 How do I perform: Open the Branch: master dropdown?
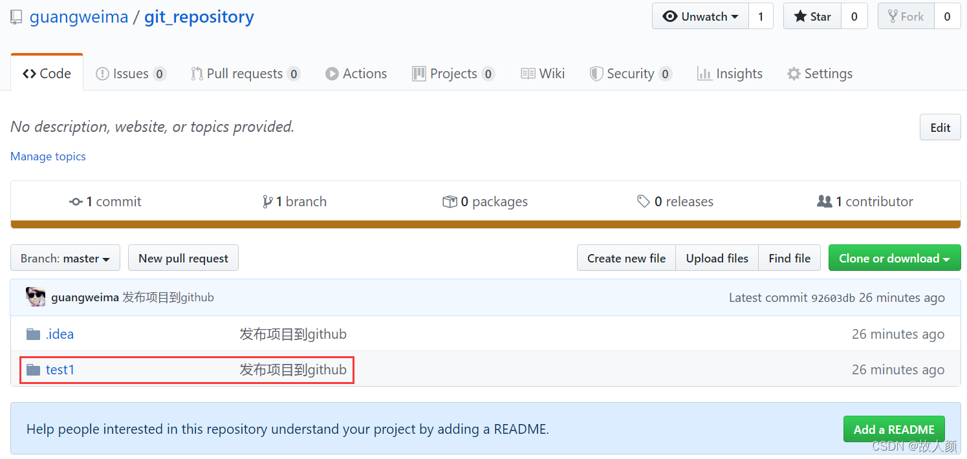65,258
